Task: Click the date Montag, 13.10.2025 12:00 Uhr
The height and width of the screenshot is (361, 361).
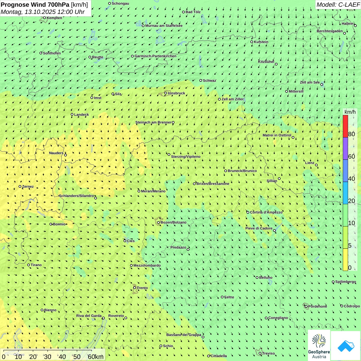Action: click(x=43, y=12)
